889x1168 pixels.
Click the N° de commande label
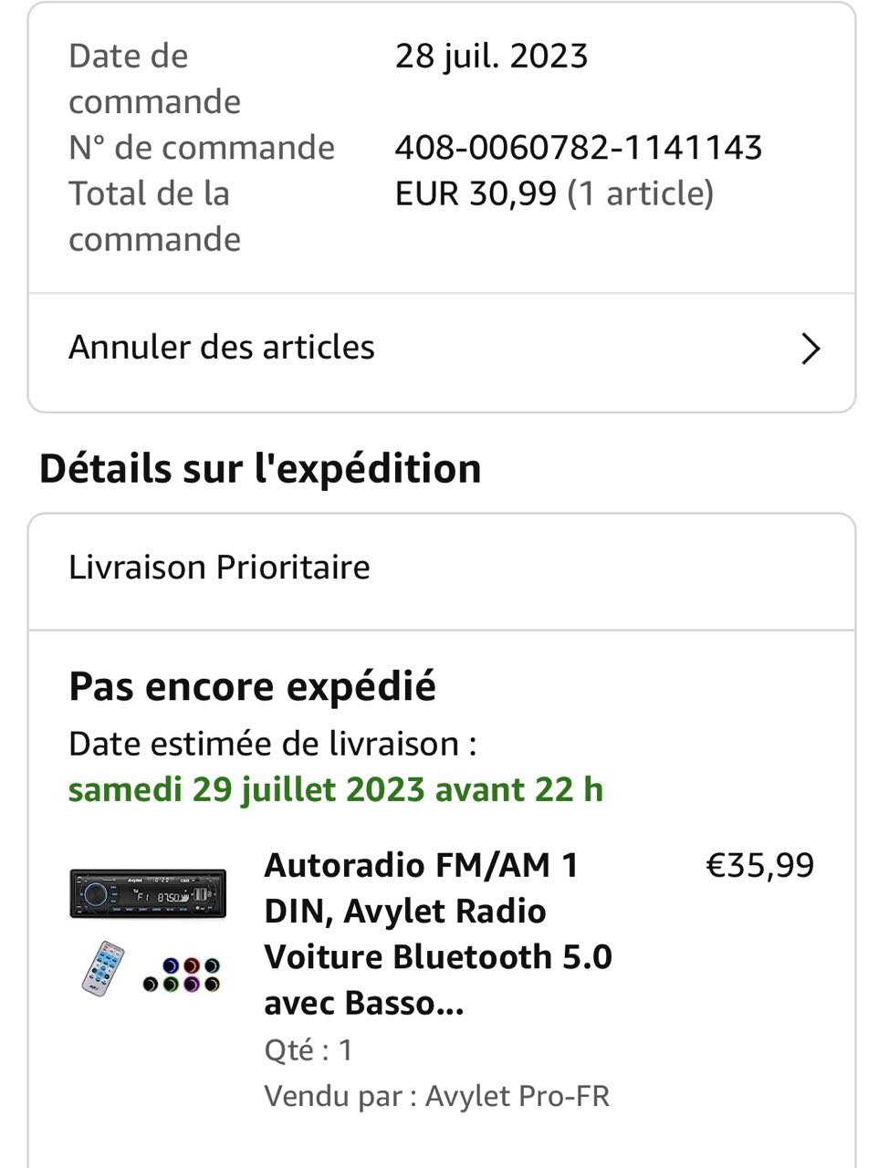pyautogui.click(x=202, y=148)
